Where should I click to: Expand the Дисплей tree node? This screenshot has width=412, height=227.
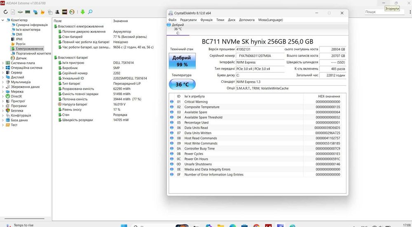click(2, 77)
